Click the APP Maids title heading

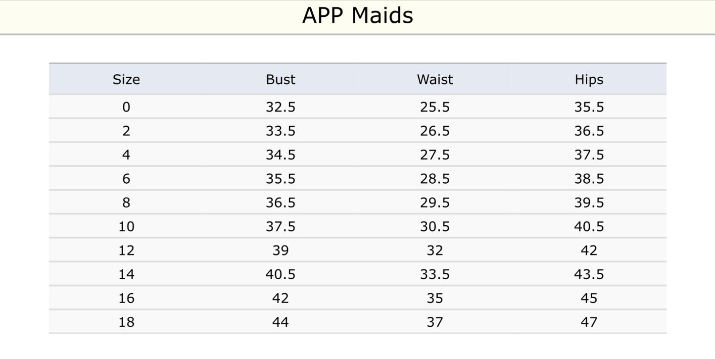tap(357, 16)
